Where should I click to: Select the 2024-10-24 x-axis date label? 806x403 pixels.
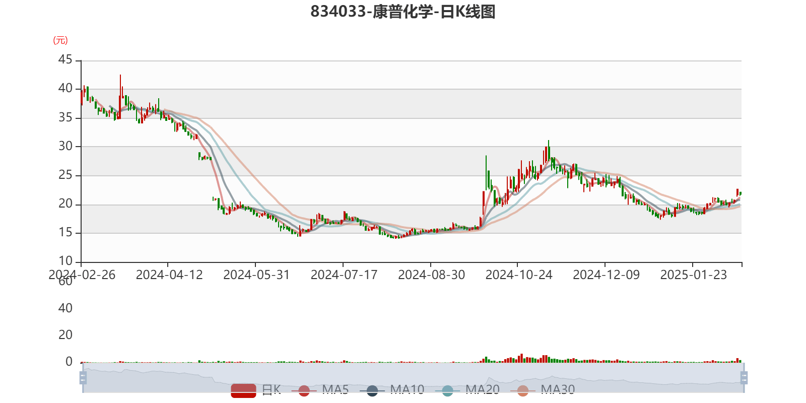519,275
